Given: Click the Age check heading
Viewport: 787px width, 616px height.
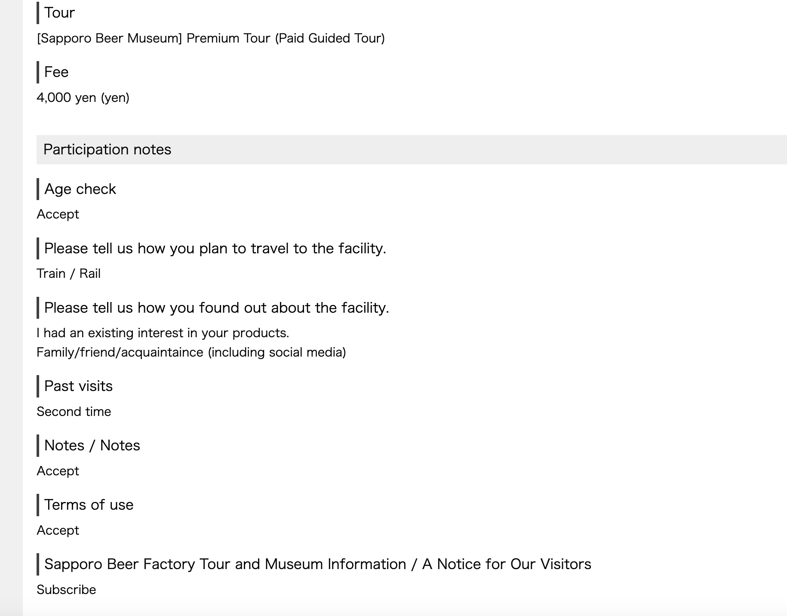Looking at the screenshot, I should click(x=80, y=189).
